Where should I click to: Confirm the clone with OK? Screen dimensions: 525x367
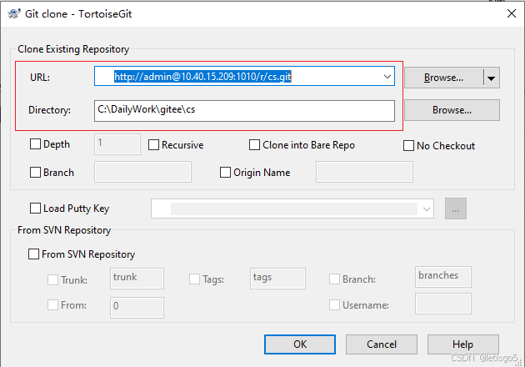300,344
